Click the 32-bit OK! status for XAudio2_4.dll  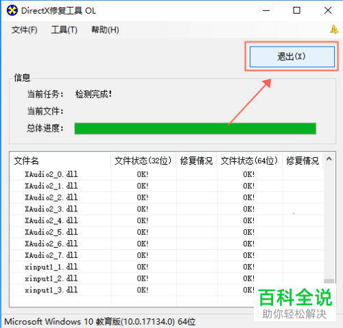click(143, 221)
